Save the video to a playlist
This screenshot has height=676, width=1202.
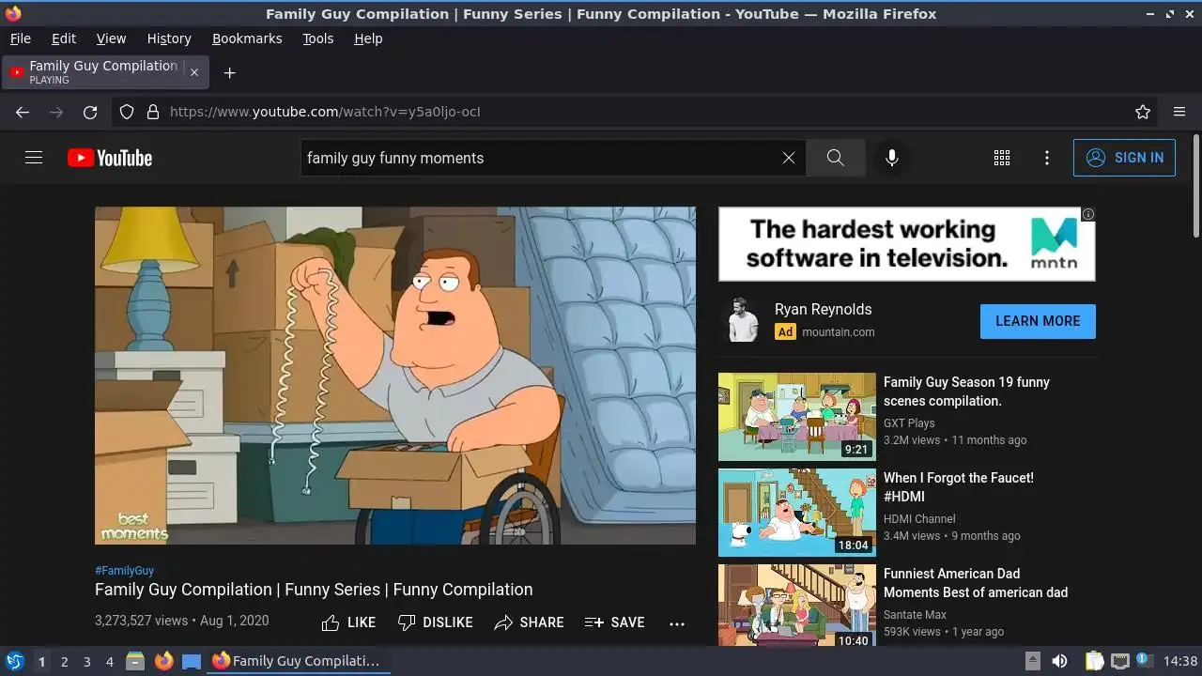[x=615, y=622]
